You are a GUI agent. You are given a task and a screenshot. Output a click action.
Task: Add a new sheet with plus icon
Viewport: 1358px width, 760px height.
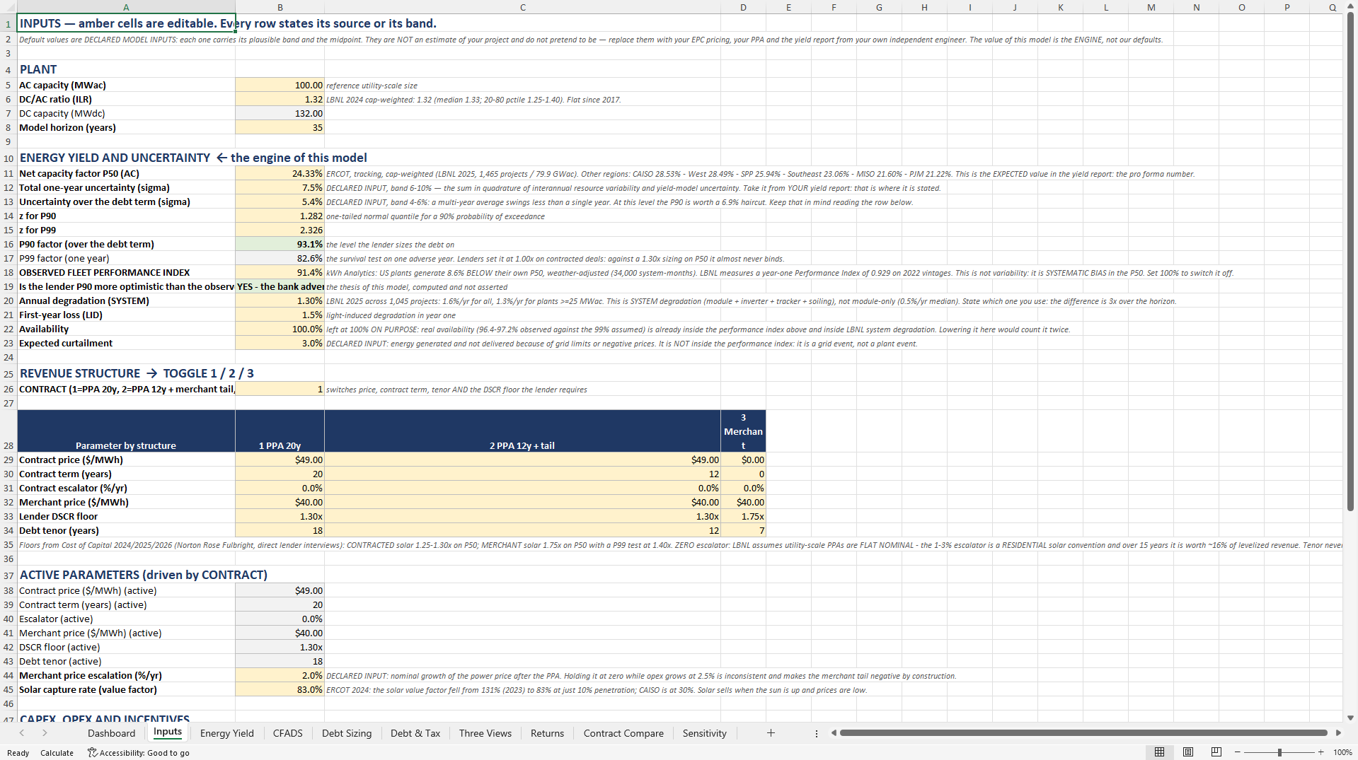point(771,733)
